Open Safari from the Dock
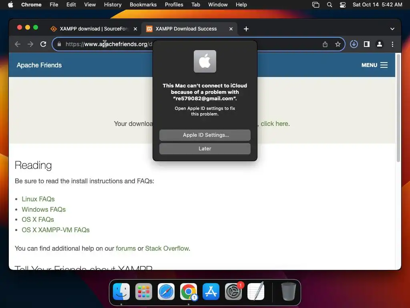Viewport: 410px width, 308px height. coord(166,292)
